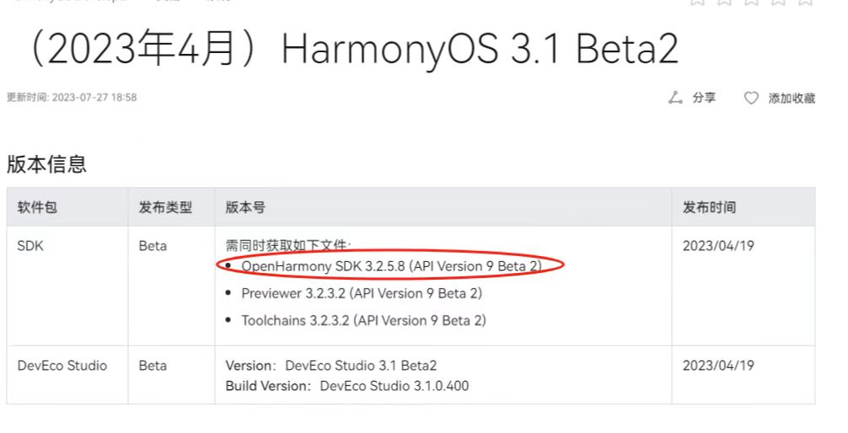Click the SDK cell in the table
The image size is (848, 433).
pyautogui.click(x=30, y=246)
